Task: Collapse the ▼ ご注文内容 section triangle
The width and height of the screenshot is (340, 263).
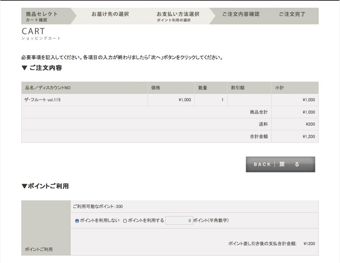Action: 25,68
